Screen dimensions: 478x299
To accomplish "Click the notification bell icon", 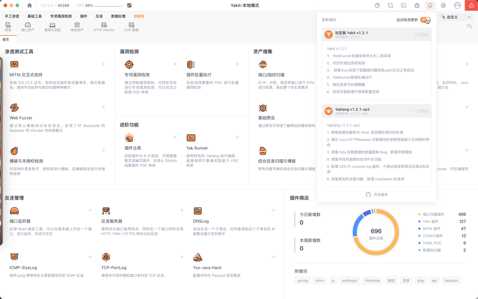I will pos(430,5).
